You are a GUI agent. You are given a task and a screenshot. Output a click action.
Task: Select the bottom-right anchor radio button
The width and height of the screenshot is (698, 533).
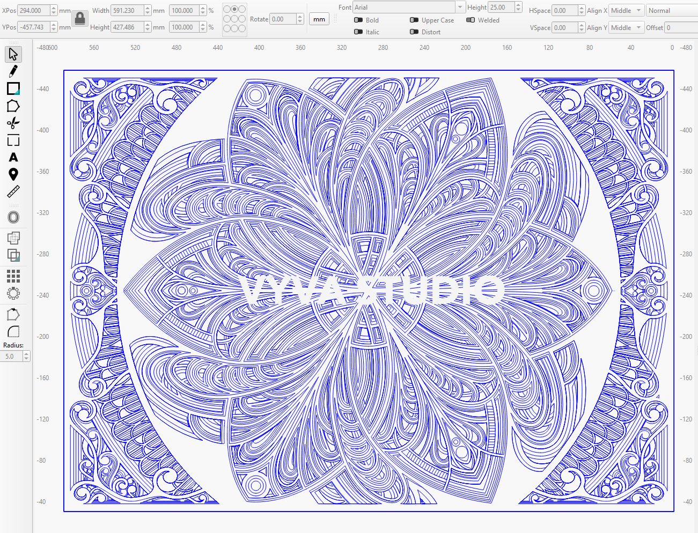pyautogui.click(x=242, y=28)
